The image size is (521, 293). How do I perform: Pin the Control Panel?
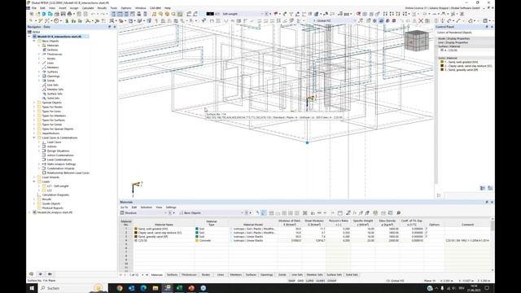click(487, 27)
